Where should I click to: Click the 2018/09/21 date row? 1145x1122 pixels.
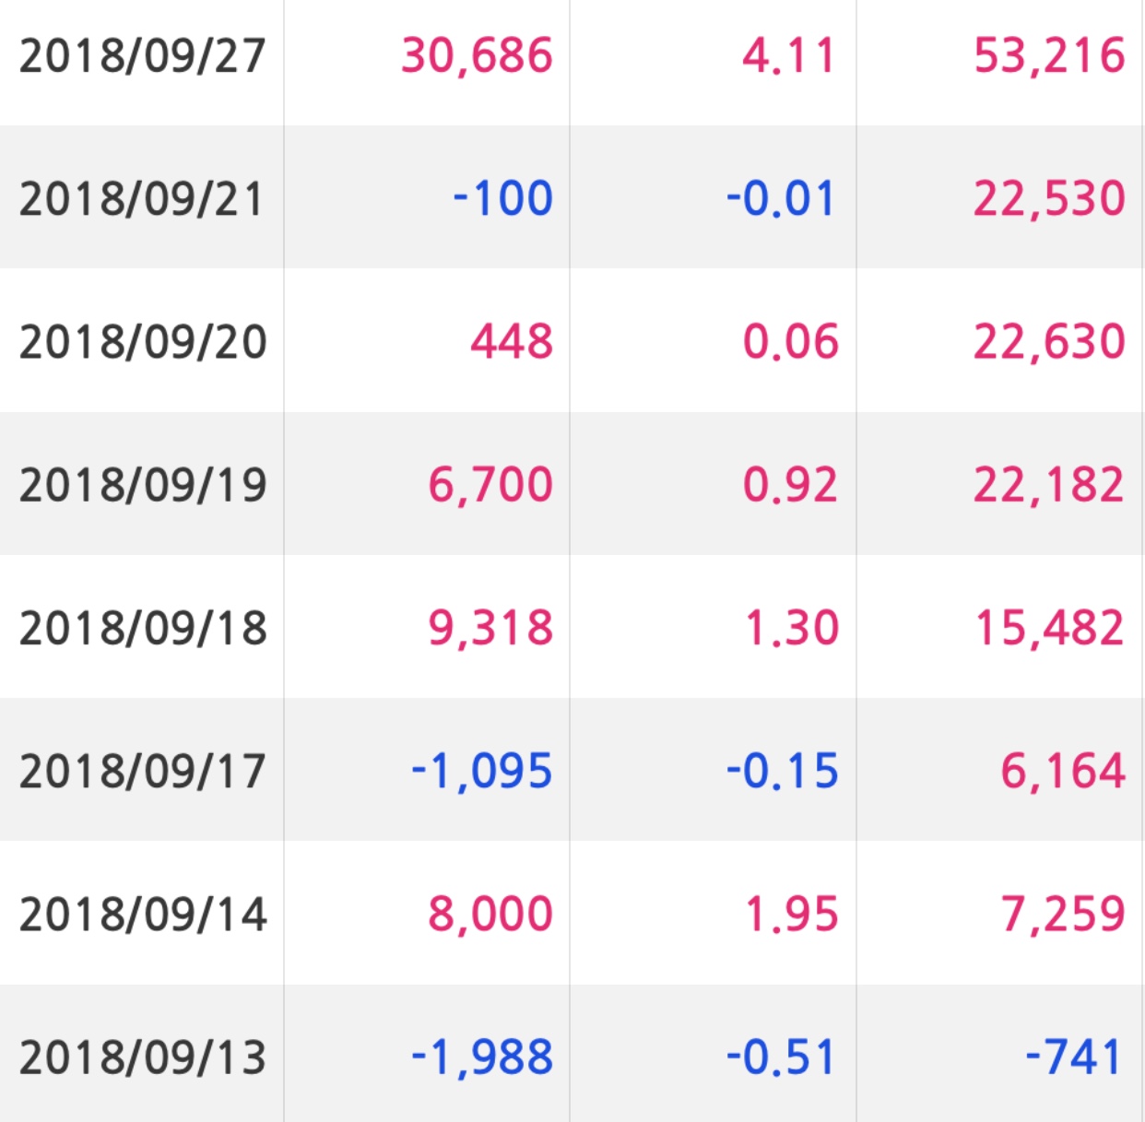(x=142, y=199)
